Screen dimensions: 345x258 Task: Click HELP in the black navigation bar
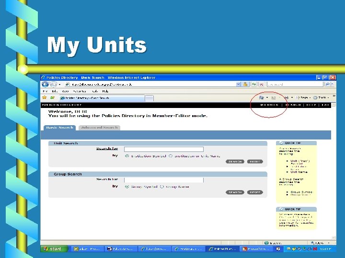311,105
